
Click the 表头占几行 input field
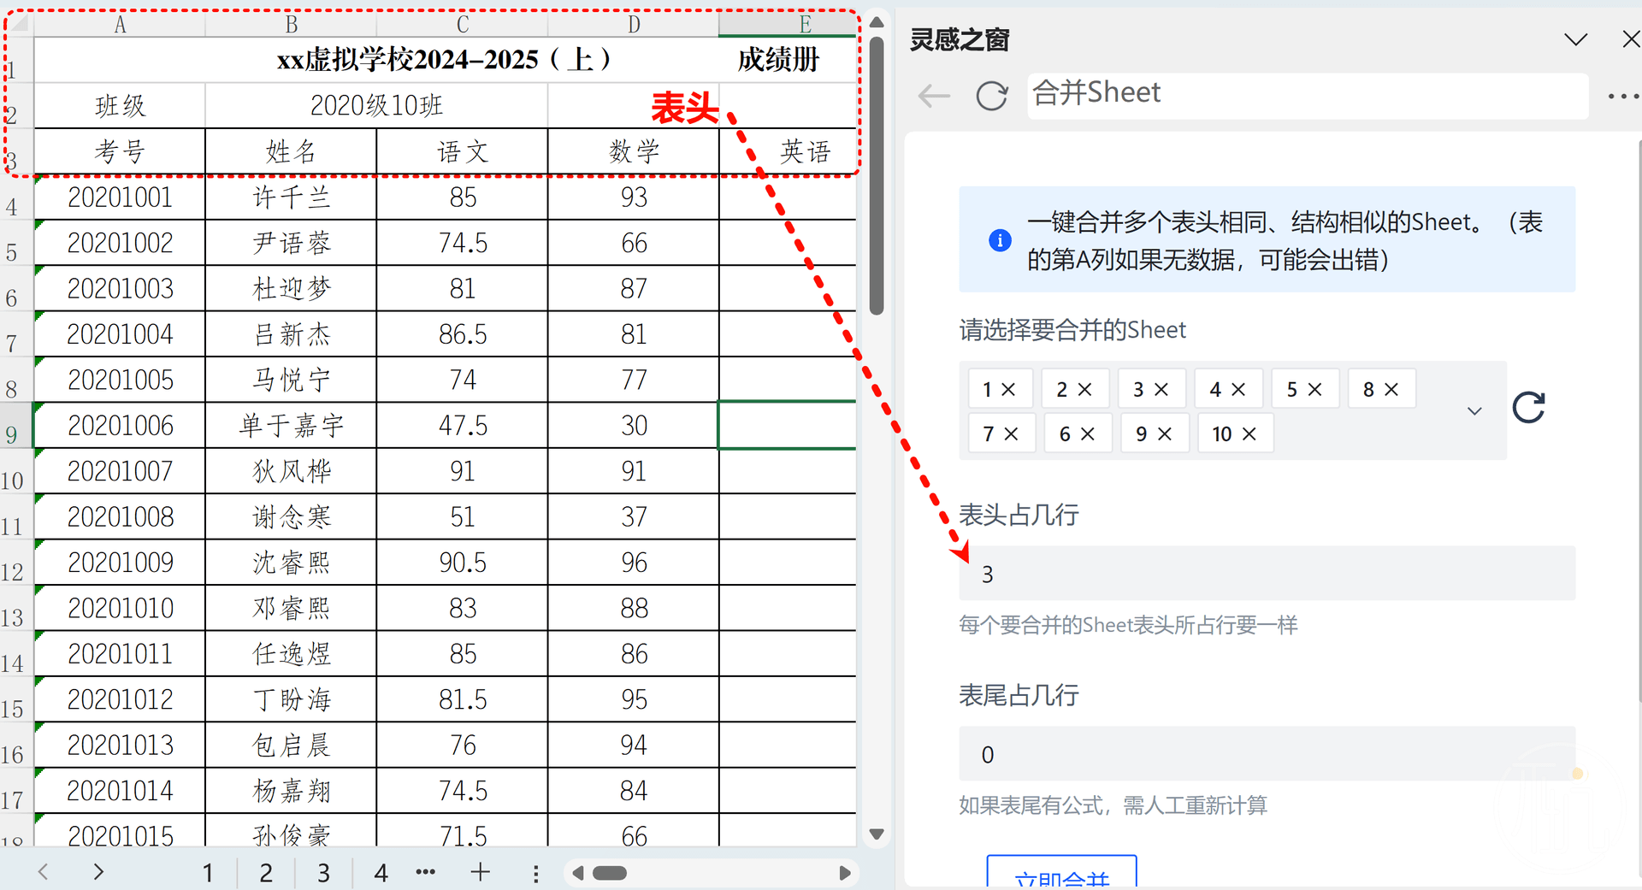click(1266, 574)
